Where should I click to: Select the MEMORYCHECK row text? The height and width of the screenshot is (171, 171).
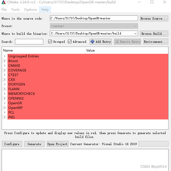point(22,94)
